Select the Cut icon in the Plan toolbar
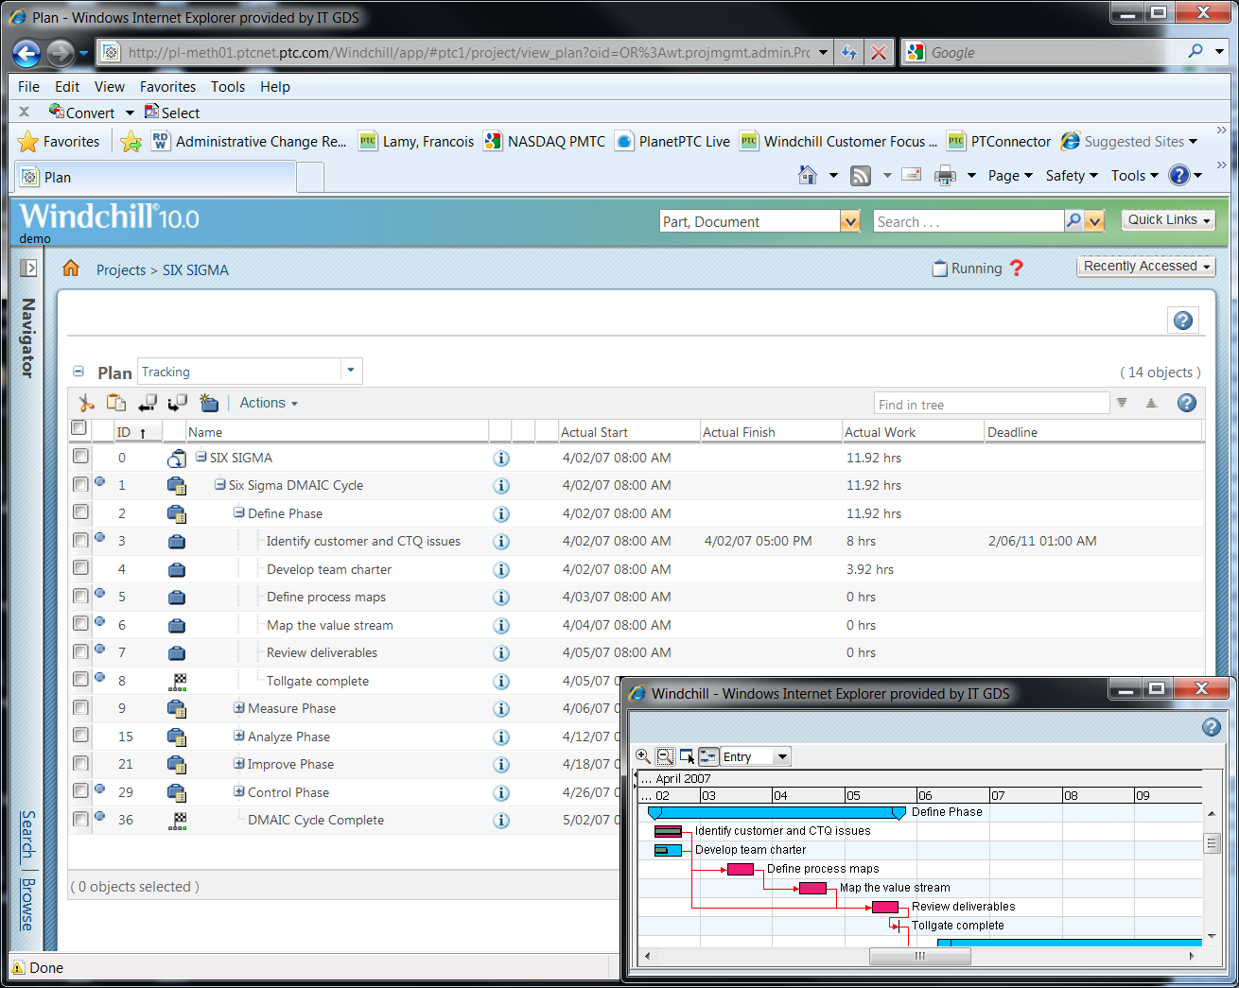The height and width of the screenshot is (988, 1239). coord(86,403)
